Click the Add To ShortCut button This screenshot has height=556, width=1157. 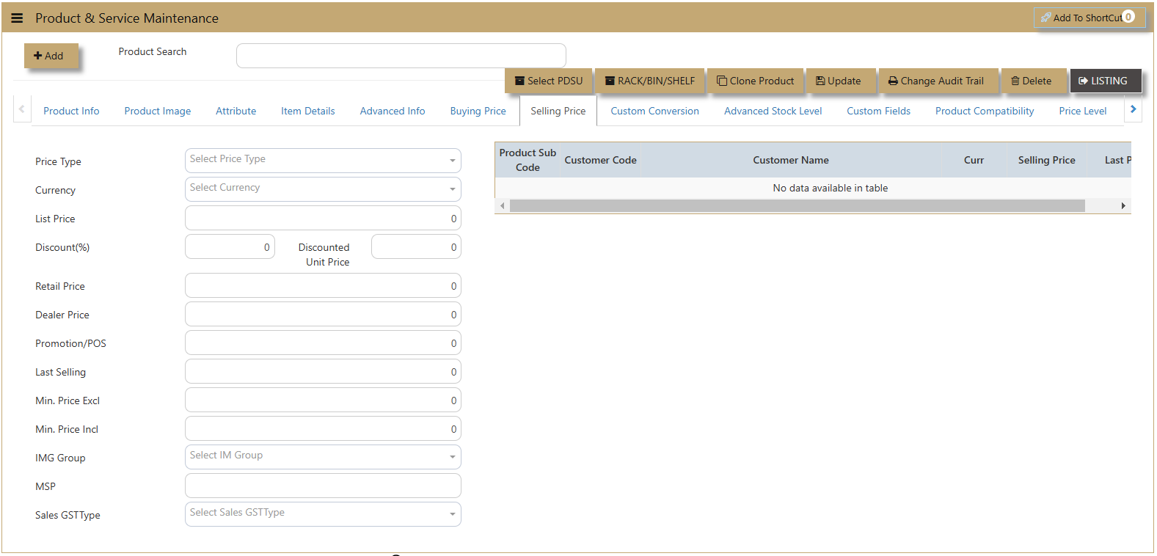[1089, 18]
